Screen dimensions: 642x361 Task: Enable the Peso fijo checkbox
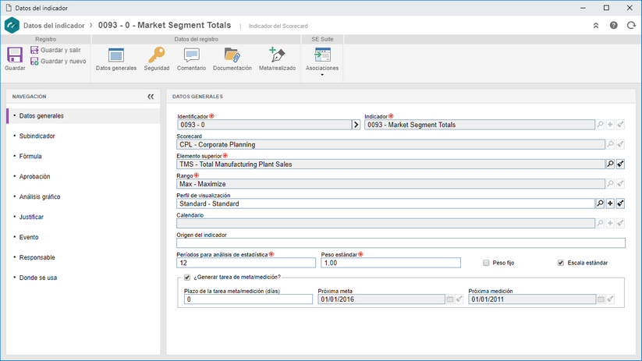click(486, 263)
